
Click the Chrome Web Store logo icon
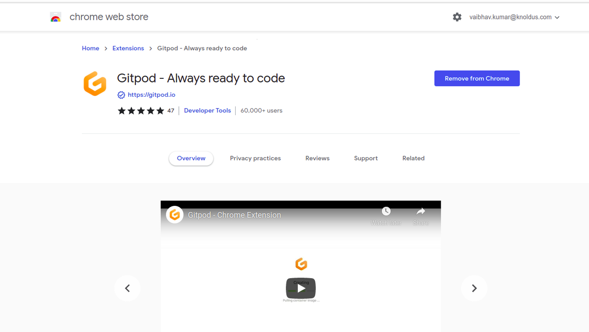pyautogui.click(x=55, y=17)
